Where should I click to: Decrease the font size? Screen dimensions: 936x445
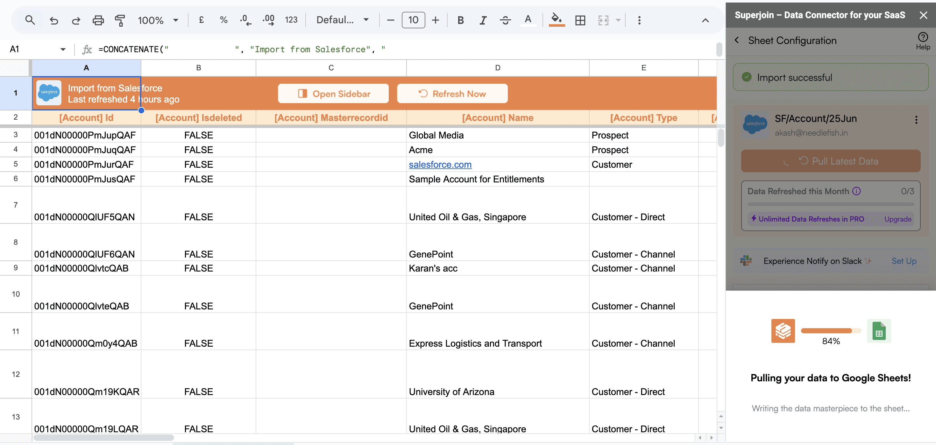[x=391, y=20]
